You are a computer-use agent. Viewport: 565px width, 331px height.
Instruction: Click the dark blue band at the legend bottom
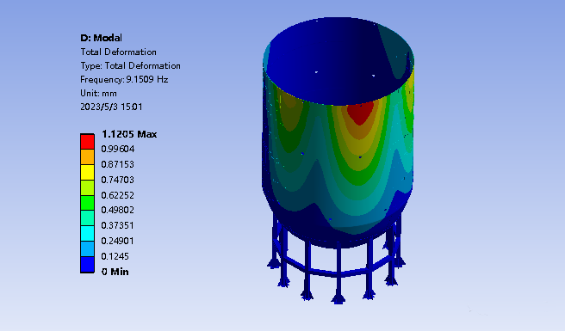tap(87, 265)
